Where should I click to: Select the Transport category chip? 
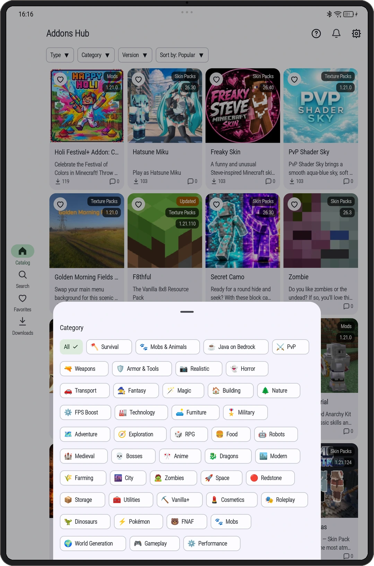point(85,390)
